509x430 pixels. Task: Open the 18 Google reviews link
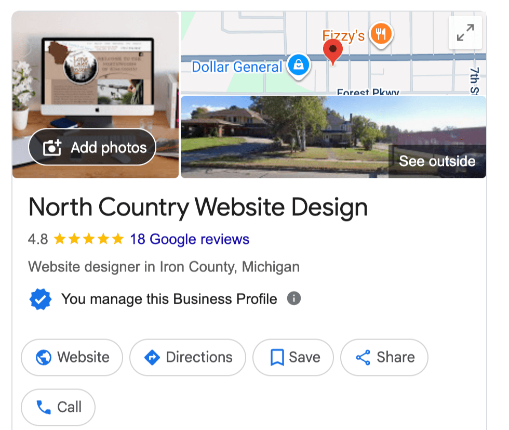click(x=190, y=239)
